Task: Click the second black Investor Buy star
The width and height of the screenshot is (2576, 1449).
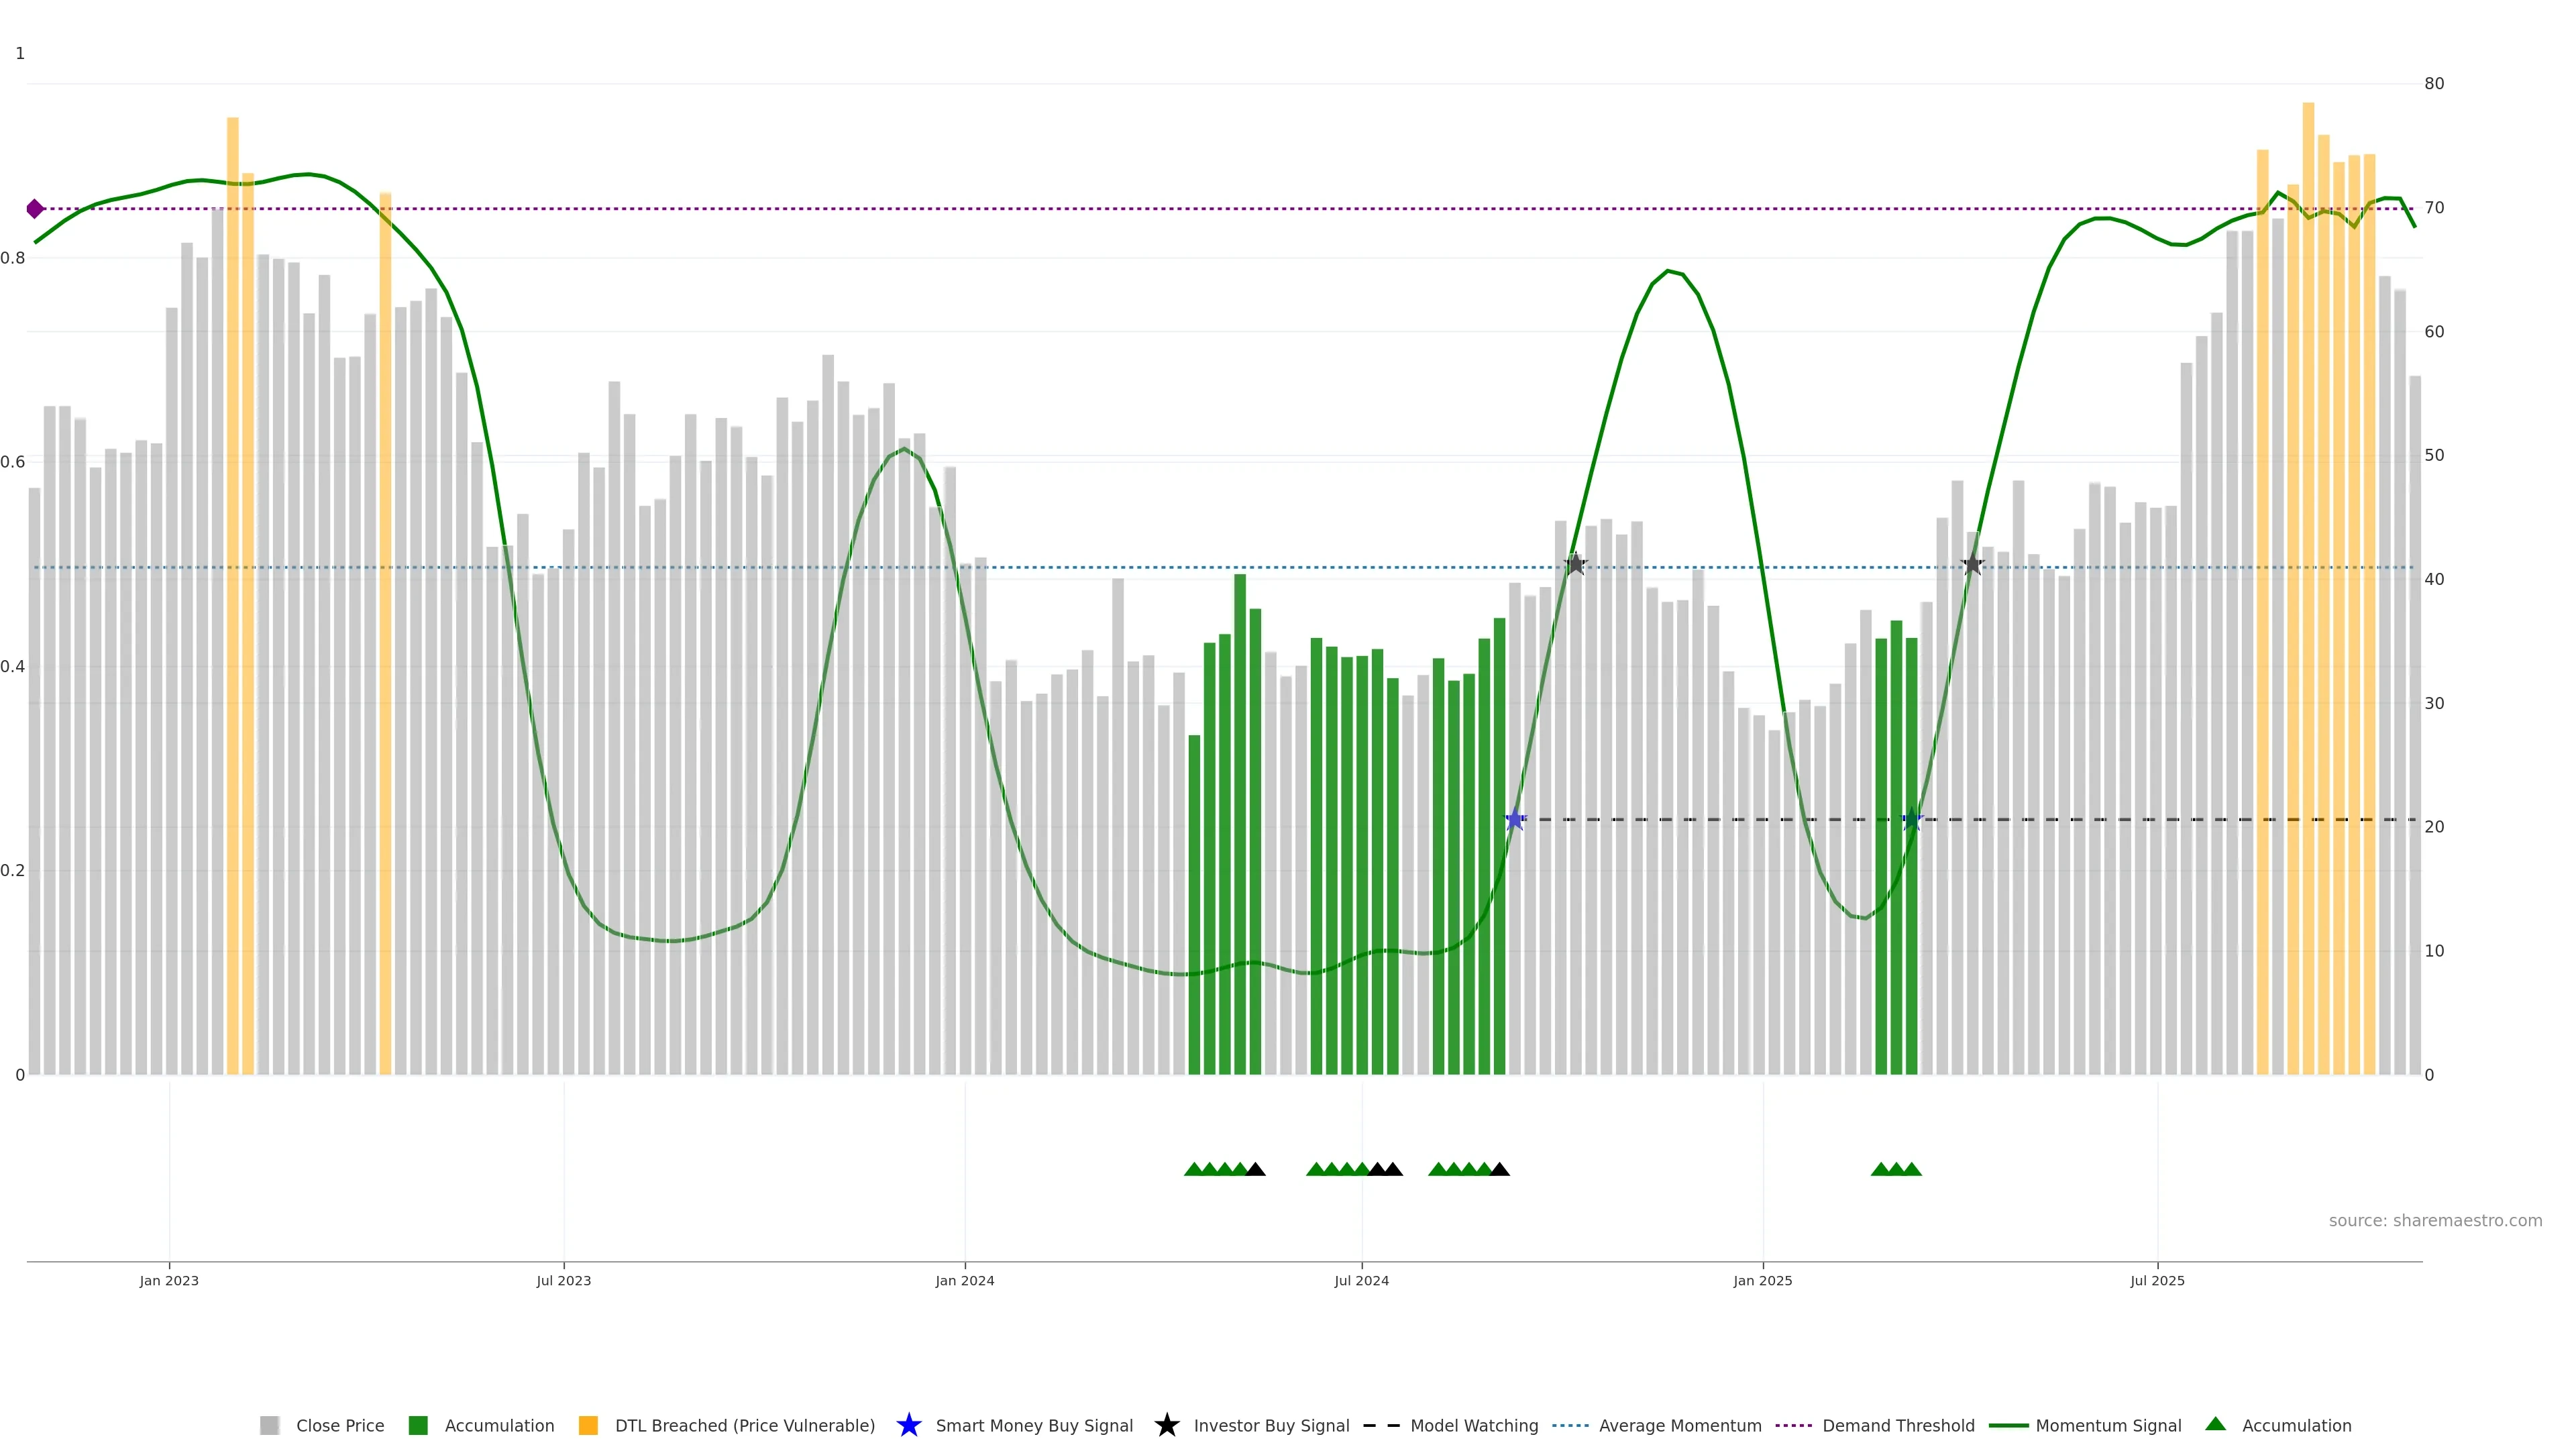Action: [x=1972, y=564]
